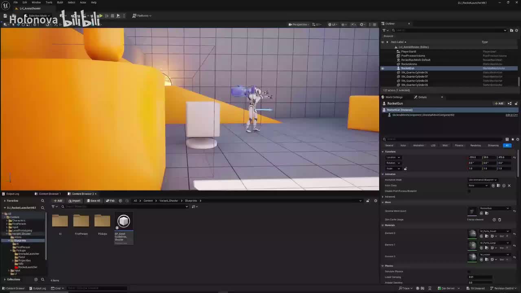The height and width of the screenshot is (293, 521).
Task: Use selected asset for Skeletal Mesh Asset
Action: coord(482,213)
